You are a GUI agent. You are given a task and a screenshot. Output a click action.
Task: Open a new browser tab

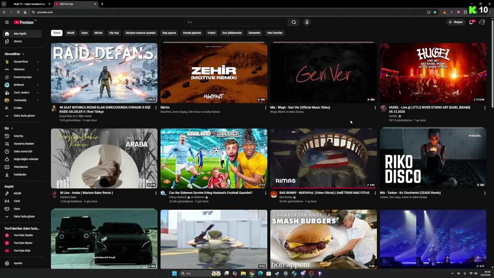pyautogui.click(x=102, y=4)
